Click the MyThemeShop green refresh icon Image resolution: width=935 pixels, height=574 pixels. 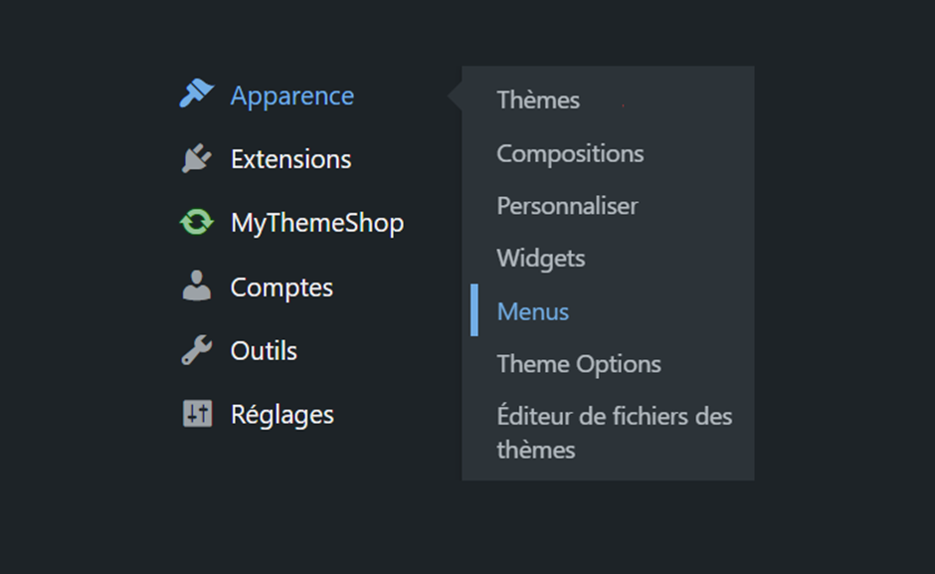tap(197, 222)
